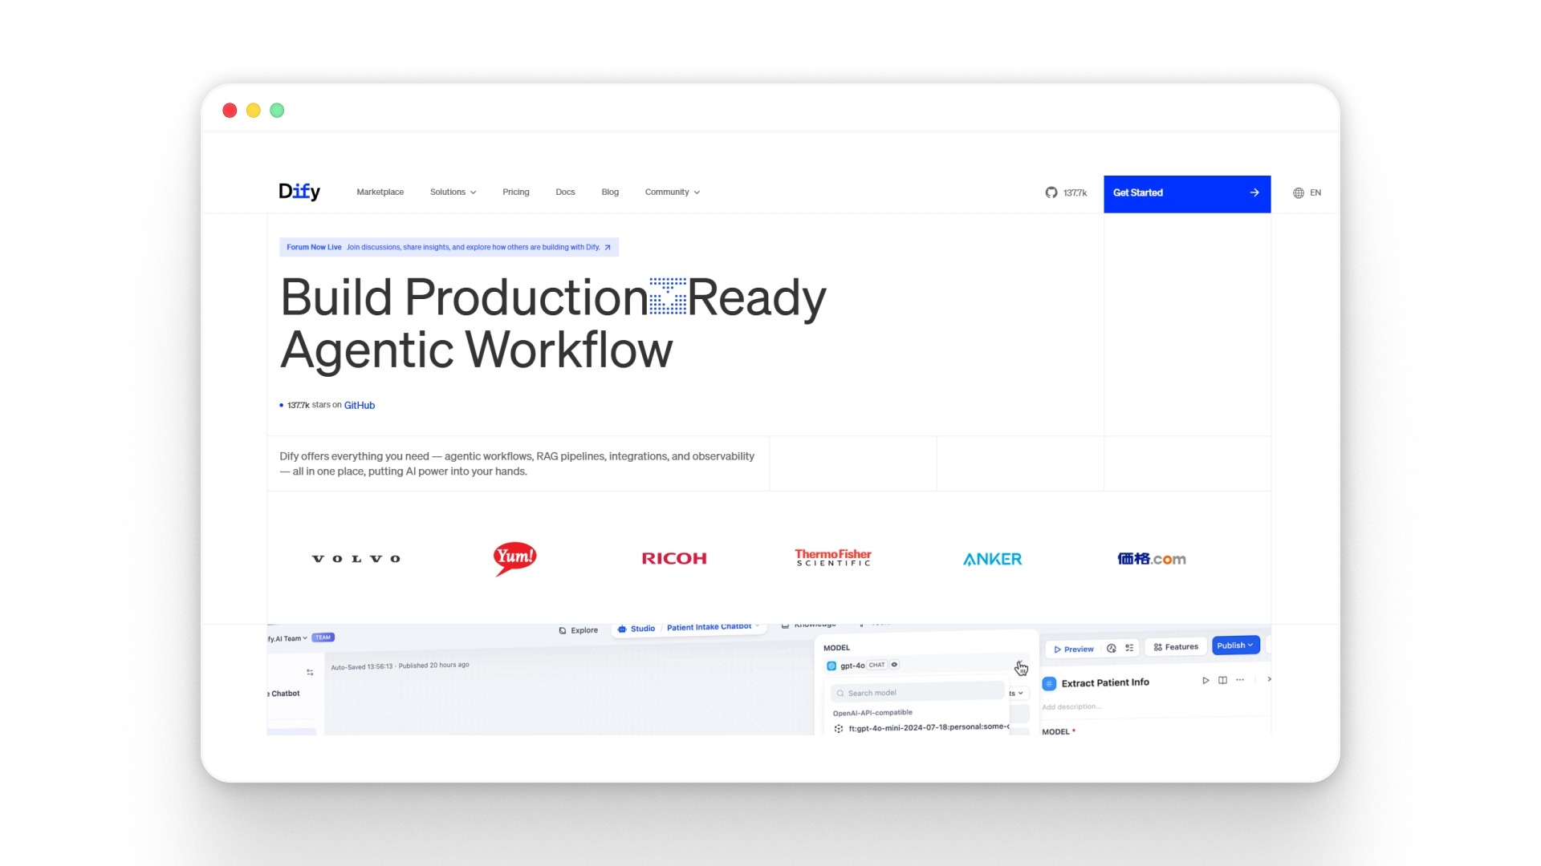Image resolution: width=1541 pixels, height=866 pixels.
Task: Click the RICOH customer logo
Action: [x=674, y=558]
